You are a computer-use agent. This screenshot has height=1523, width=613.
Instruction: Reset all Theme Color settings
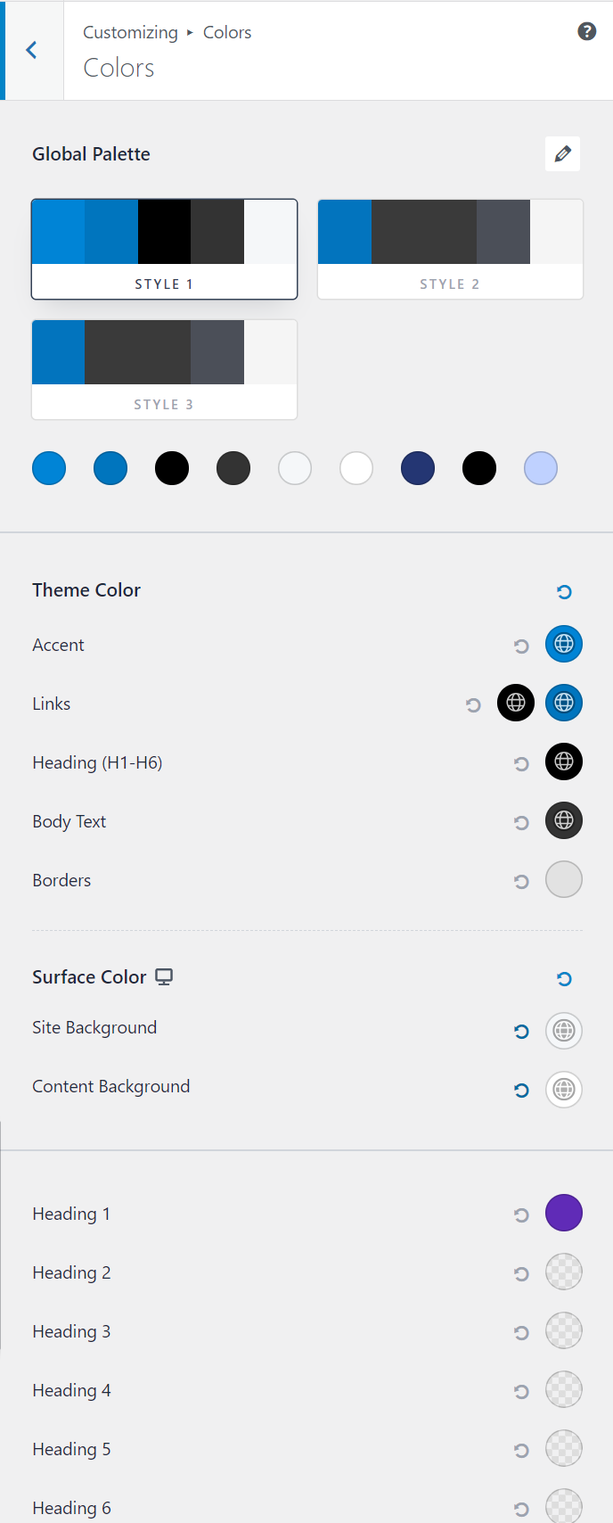(x=564, y=591)
